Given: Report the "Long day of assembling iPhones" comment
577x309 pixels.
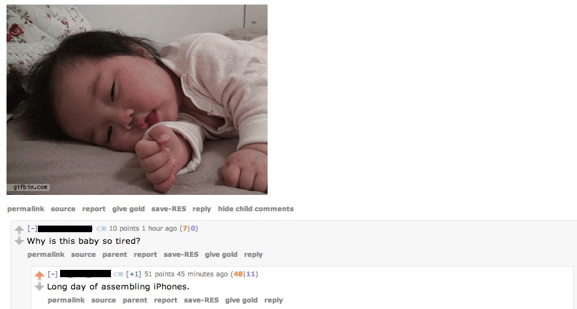Looking at the screenshot, I should (x=166, y=300).
